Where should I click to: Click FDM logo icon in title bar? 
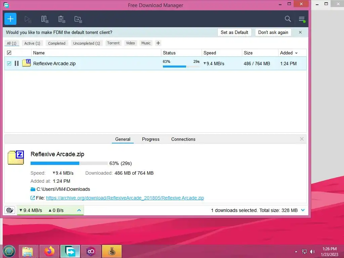click(6, 5)
